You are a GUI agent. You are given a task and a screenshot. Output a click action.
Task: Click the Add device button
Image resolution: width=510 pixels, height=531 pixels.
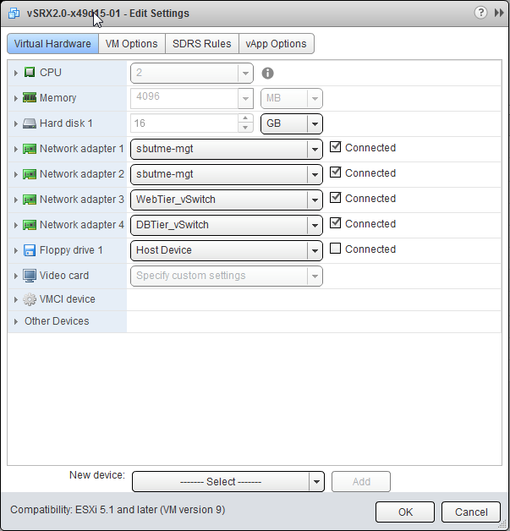pos(361,482)
